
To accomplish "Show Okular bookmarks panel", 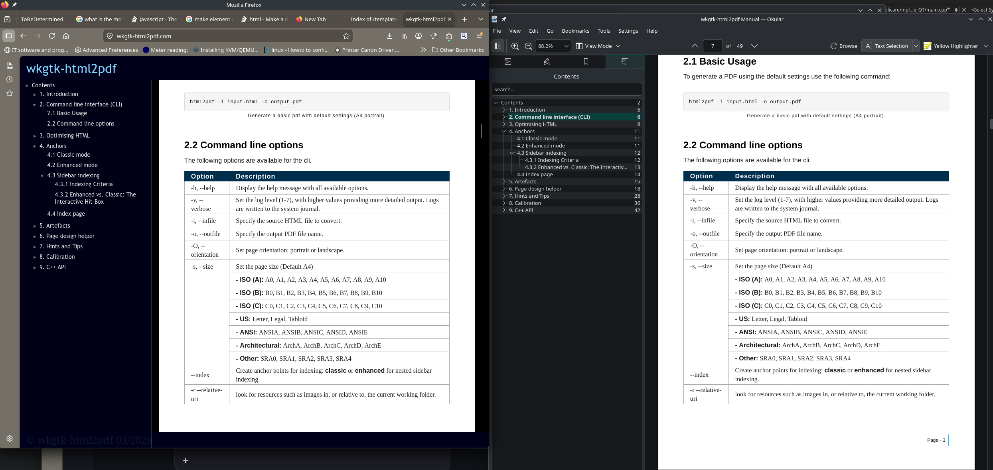I will (x=586, y=61).
